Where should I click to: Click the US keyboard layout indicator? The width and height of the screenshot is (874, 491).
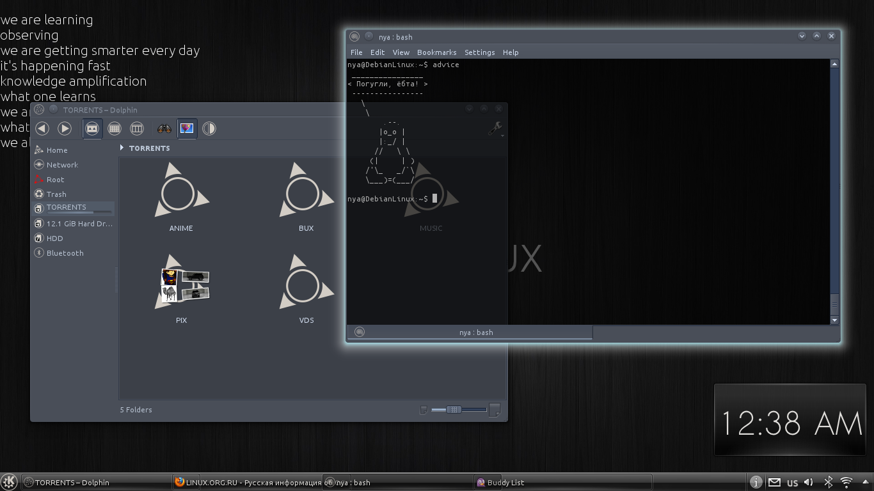pos(792,483)
